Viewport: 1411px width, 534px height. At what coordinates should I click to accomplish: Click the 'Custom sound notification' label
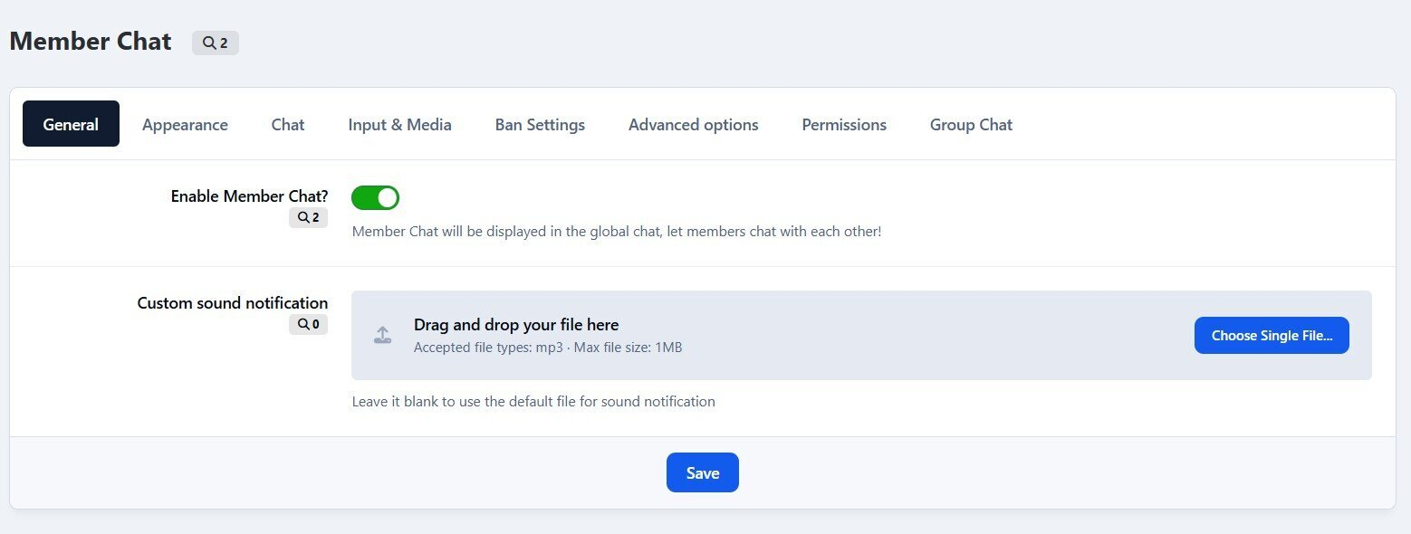tap(232, 303)
